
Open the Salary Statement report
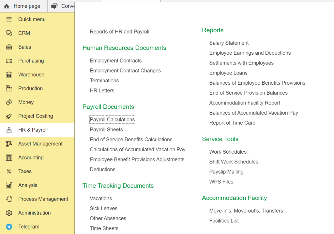click(x=229, y=43)
